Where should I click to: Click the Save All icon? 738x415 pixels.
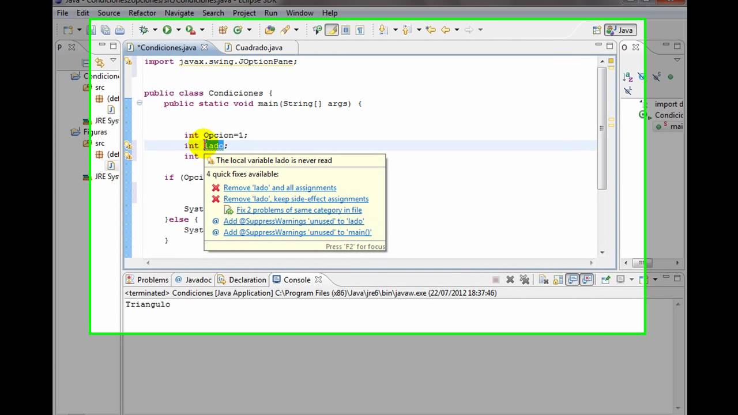click(x=106, y=30)
